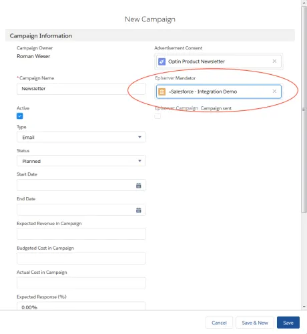The width and height of the screenshot is (307, 334).
Task: Click Save & New button
Action: point(255,323)
